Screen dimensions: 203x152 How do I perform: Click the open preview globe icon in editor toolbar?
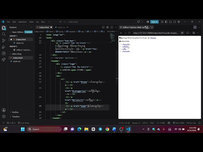107,27
